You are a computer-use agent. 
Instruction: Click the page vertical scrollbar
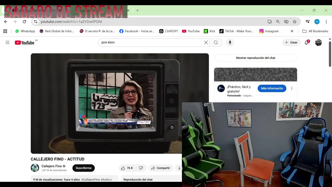[330, 54]
